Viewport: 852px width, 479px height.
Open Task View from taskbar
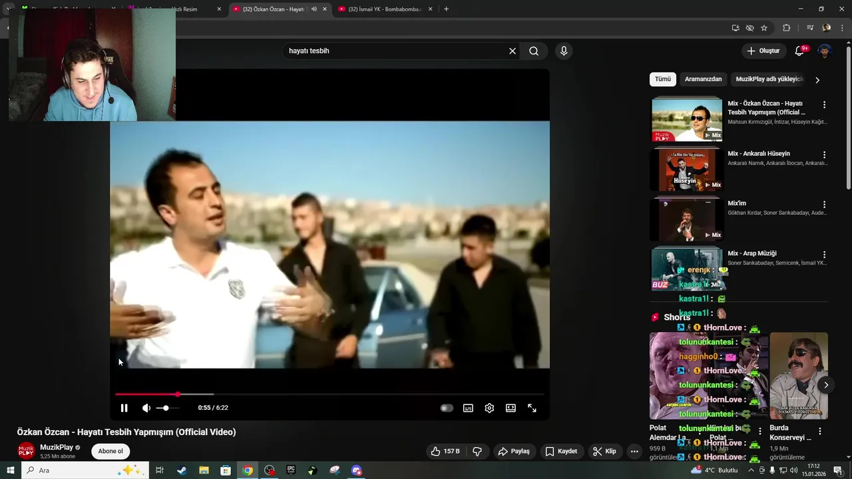click(160, 470)
